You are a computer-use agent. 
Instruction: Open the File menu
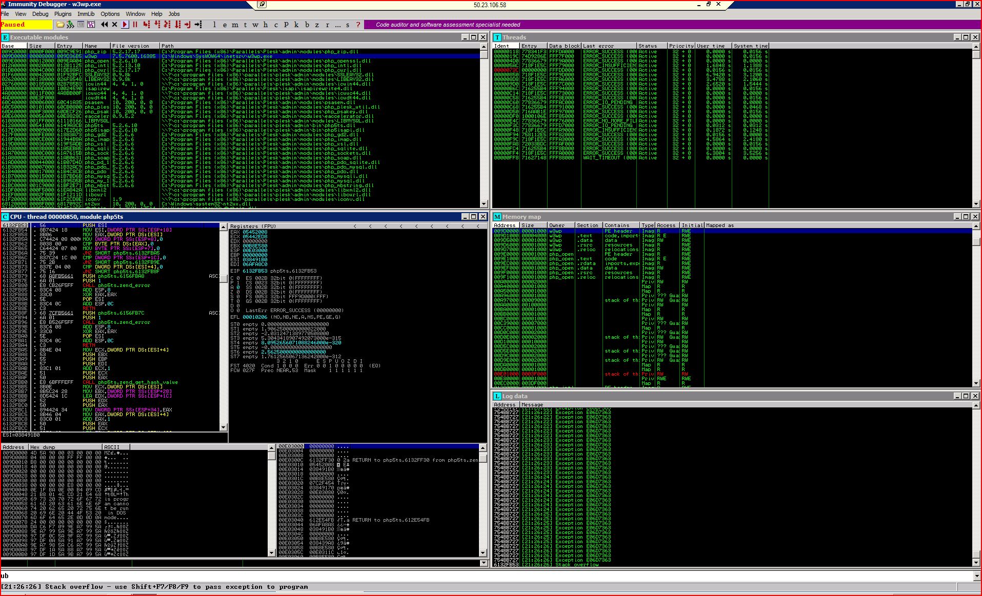[5, 14]
